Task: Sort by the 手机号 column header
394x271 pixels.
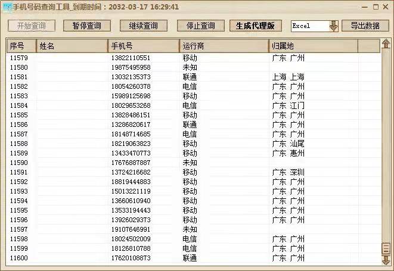Action: point(144,46)
